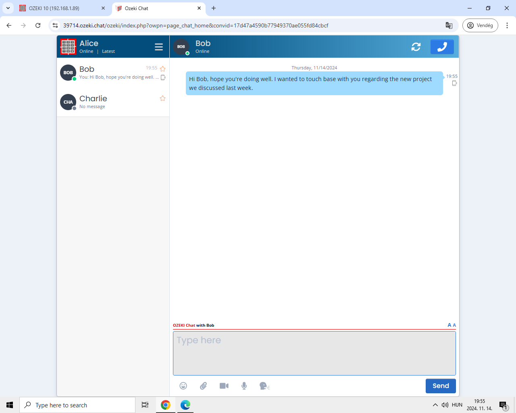Open the taskbar clock and calendar

coord(480,405)
